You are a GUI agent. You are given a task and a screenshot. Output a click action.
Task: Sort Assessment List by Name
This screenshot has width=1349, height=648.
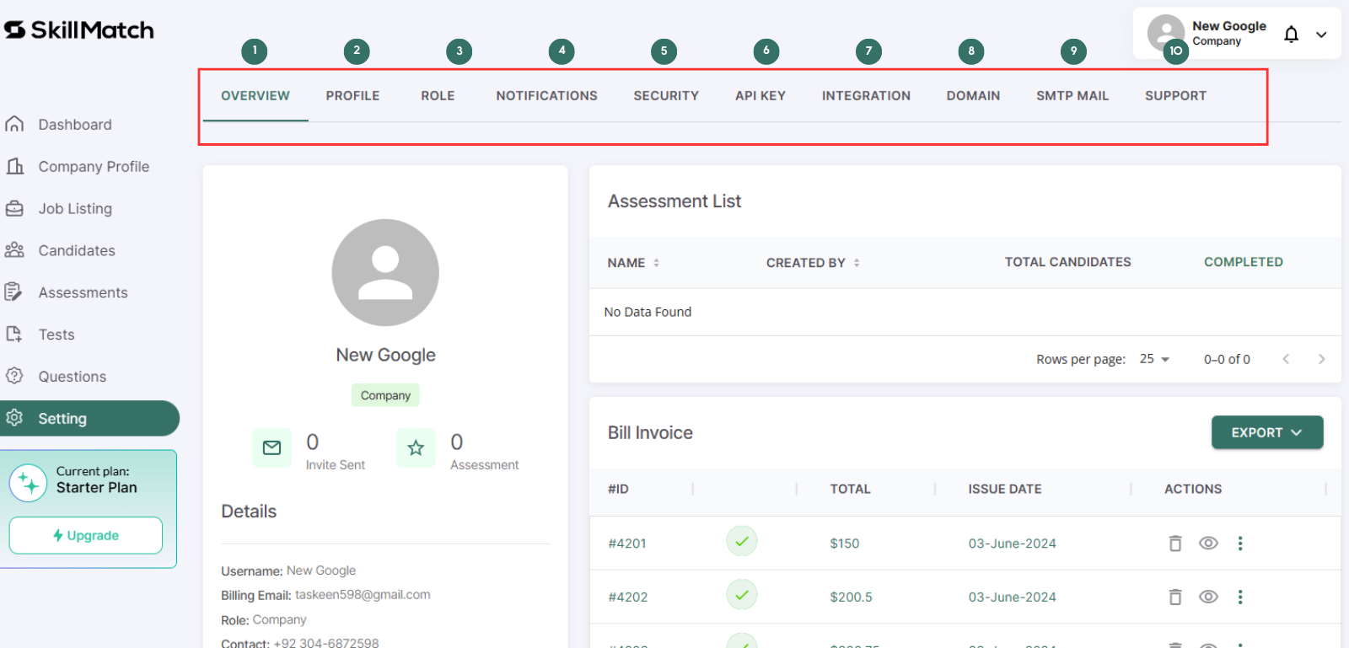[634, 263]
